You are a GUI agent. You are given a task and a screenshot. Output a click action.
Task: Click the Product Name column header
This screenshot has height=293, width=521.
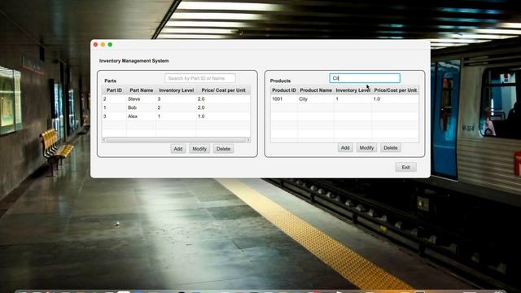click(x=316, y=90)
